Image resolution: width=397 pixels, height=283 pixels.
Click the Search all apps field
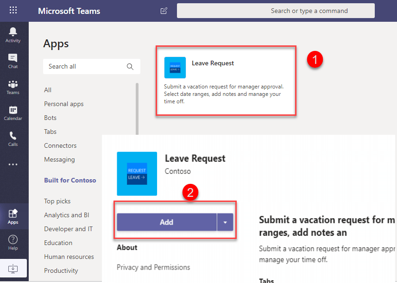click(x=86, y=66)
